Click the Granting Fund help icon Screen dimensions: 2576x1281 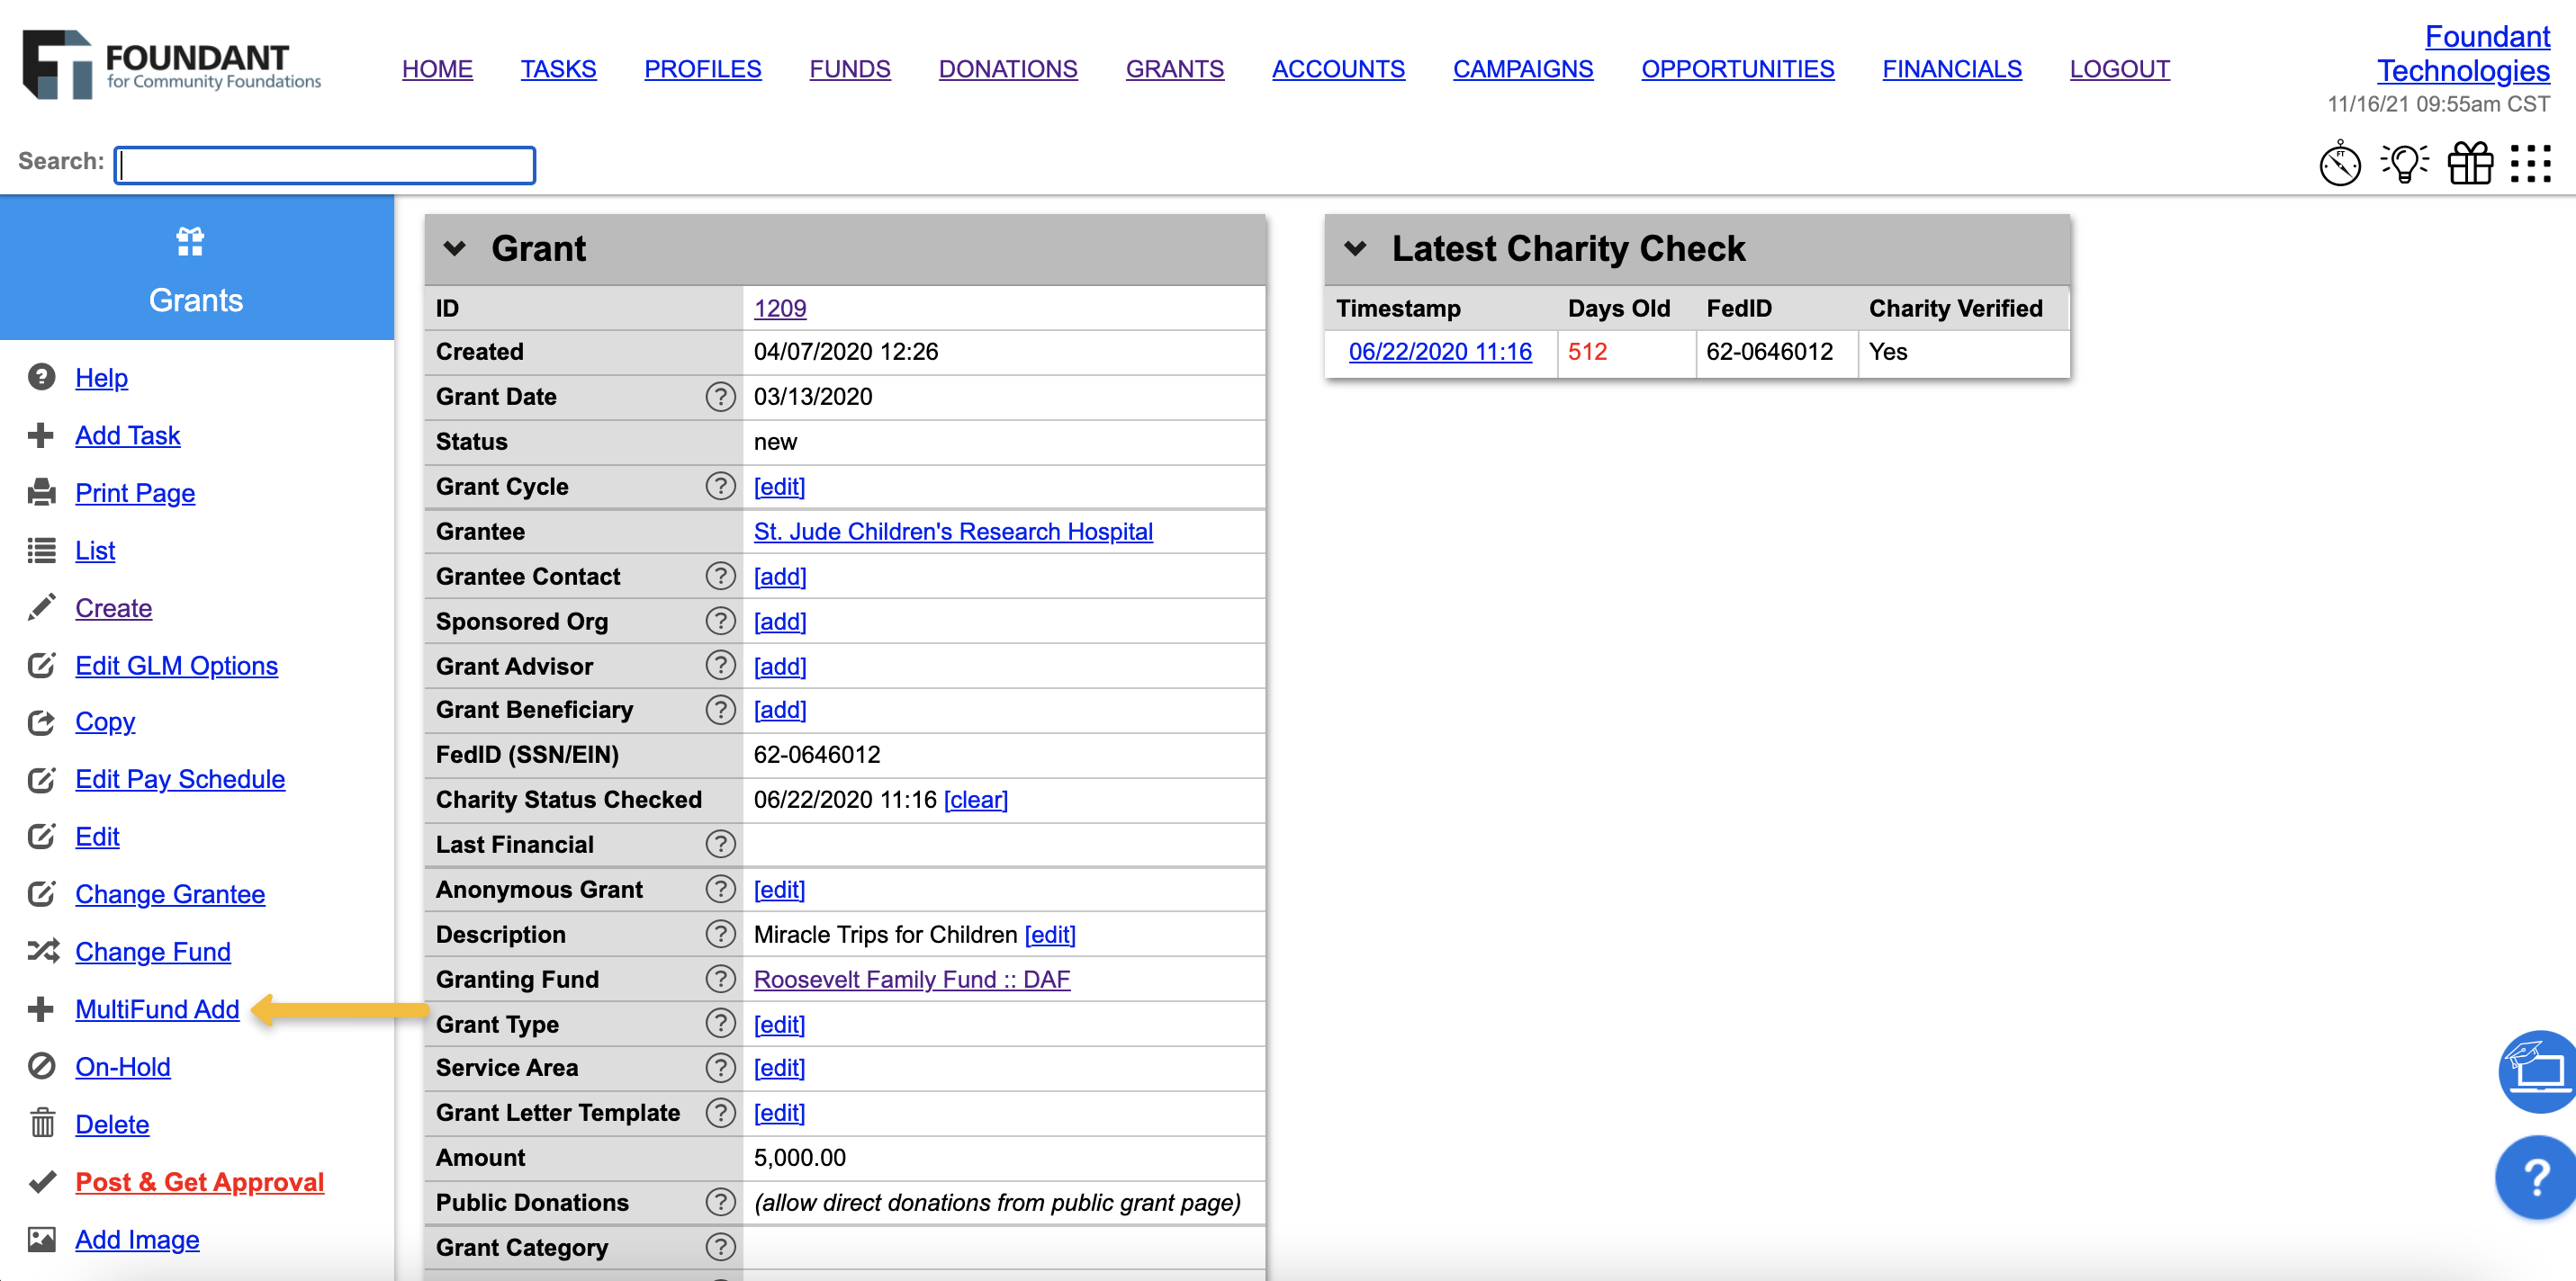point(720,980)
